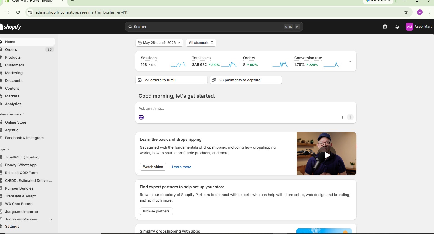Click the Search bar
This screenshot has width=434, height=234.
tap(214, 27)
